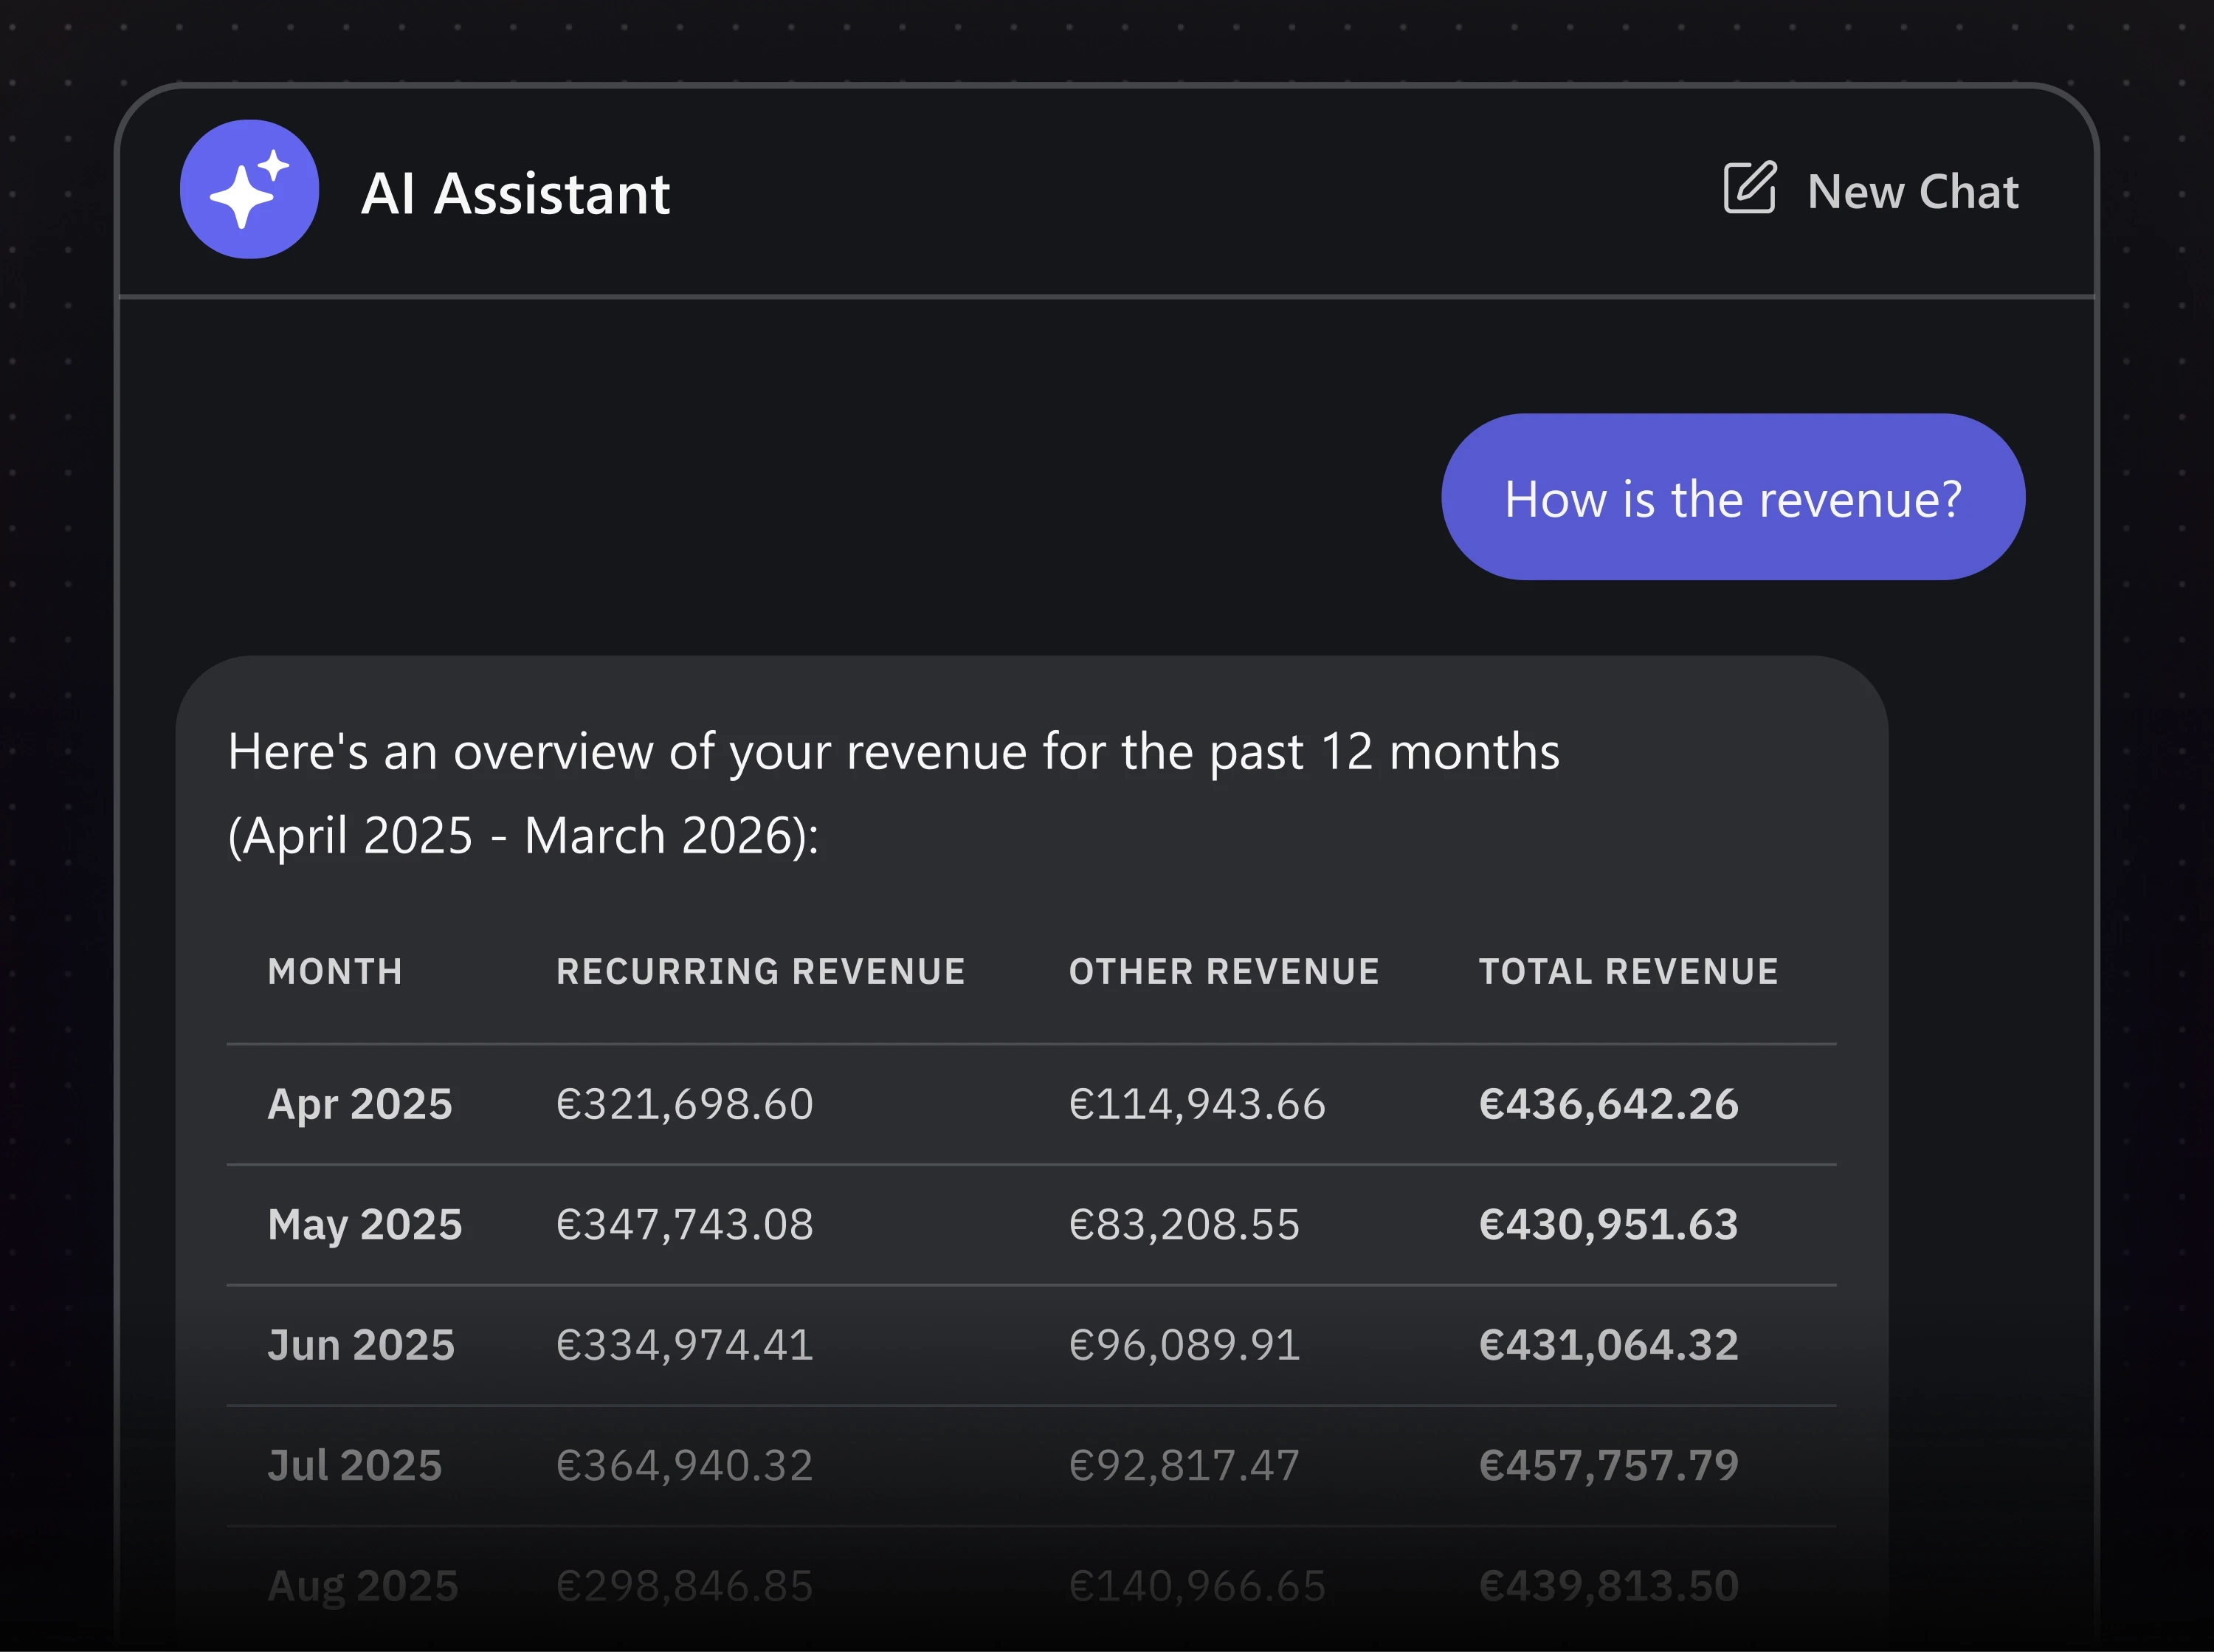The height and width of the screenshot is (1652, 2214).
Task: Click total revenue €436,642.26
Action: (x=1608, y=1104)
